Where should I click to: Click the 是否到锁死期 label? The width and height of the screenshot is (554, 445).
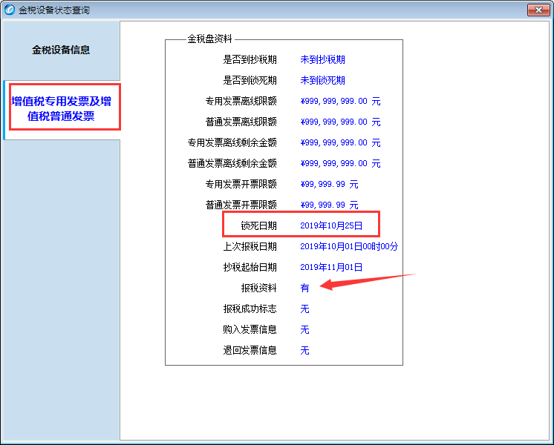pos(250,80)
